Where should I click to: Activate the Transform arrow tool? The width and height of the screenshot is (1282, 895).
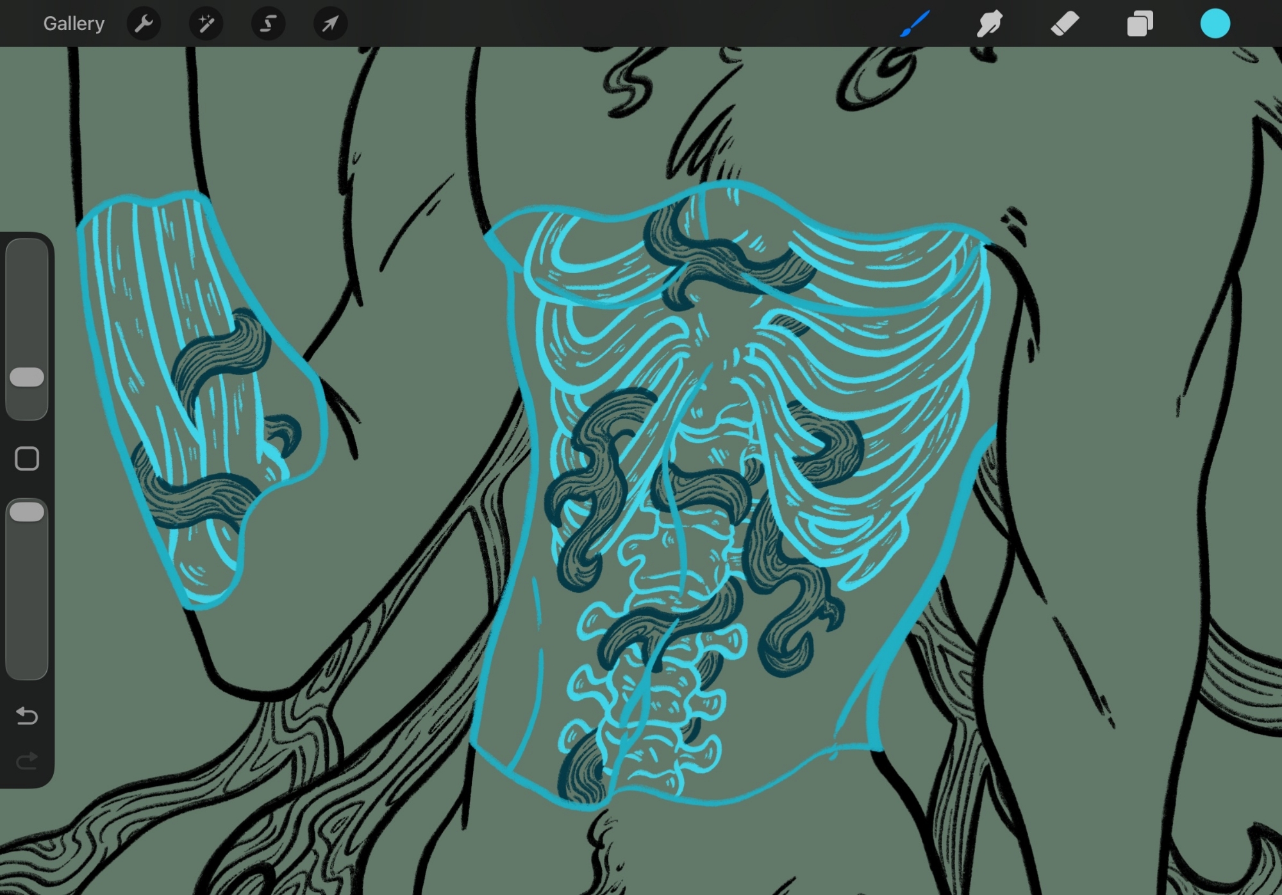point(330,24)
